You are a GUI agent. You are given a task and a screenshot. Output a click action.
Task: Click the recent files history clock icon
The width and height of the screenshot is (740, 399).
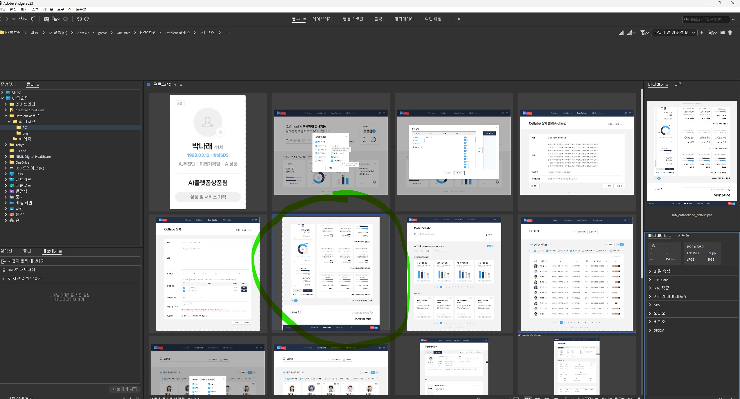coord(22,19)
